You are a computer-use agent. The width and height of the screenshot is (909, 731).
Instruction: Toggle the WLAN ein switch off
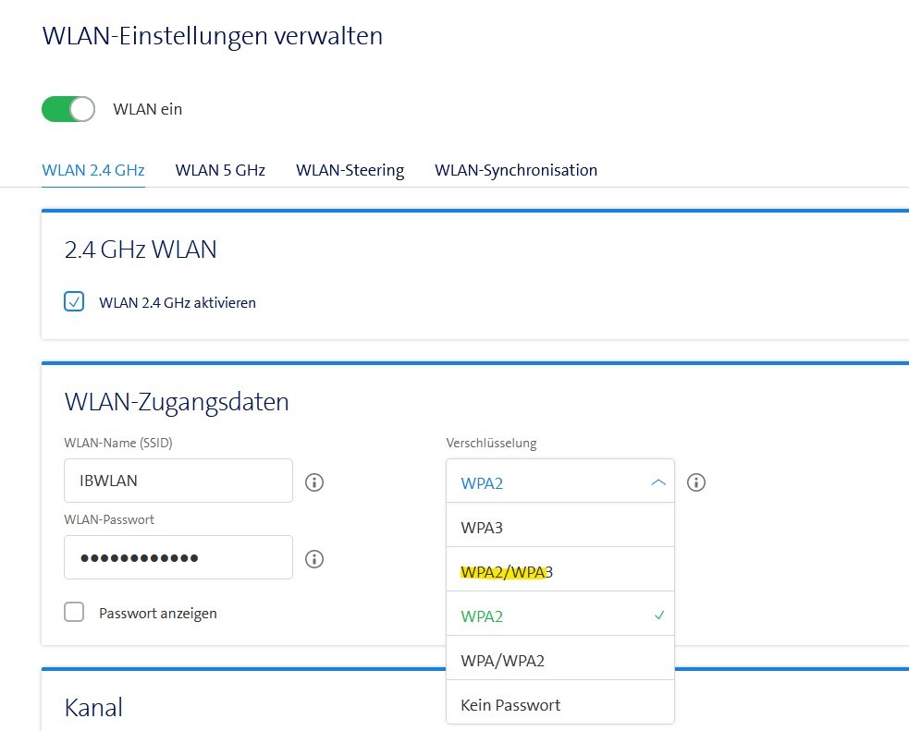(x=68, y=109)
